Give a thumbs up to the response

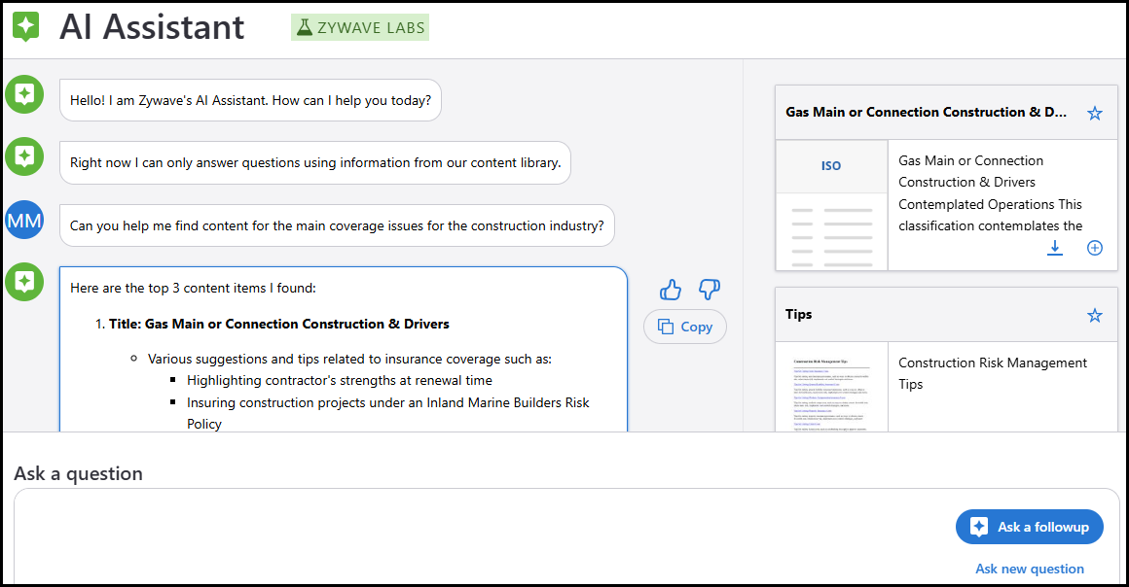coord(671,290)
